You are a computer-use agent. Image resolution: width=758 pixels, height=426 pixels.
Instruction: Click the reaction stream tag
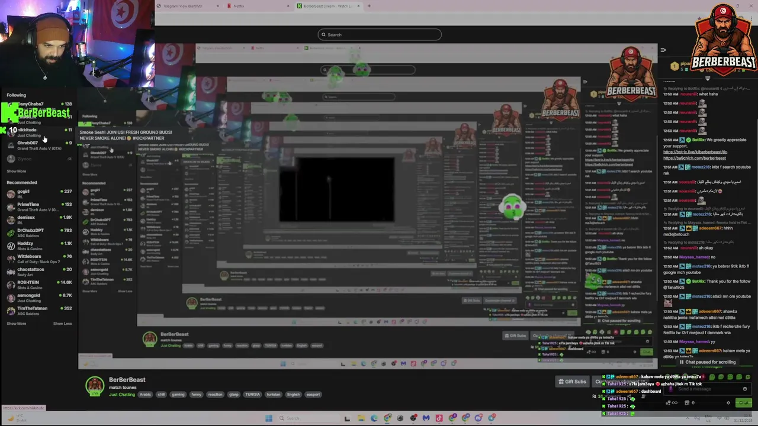click(x=216, y=395)
